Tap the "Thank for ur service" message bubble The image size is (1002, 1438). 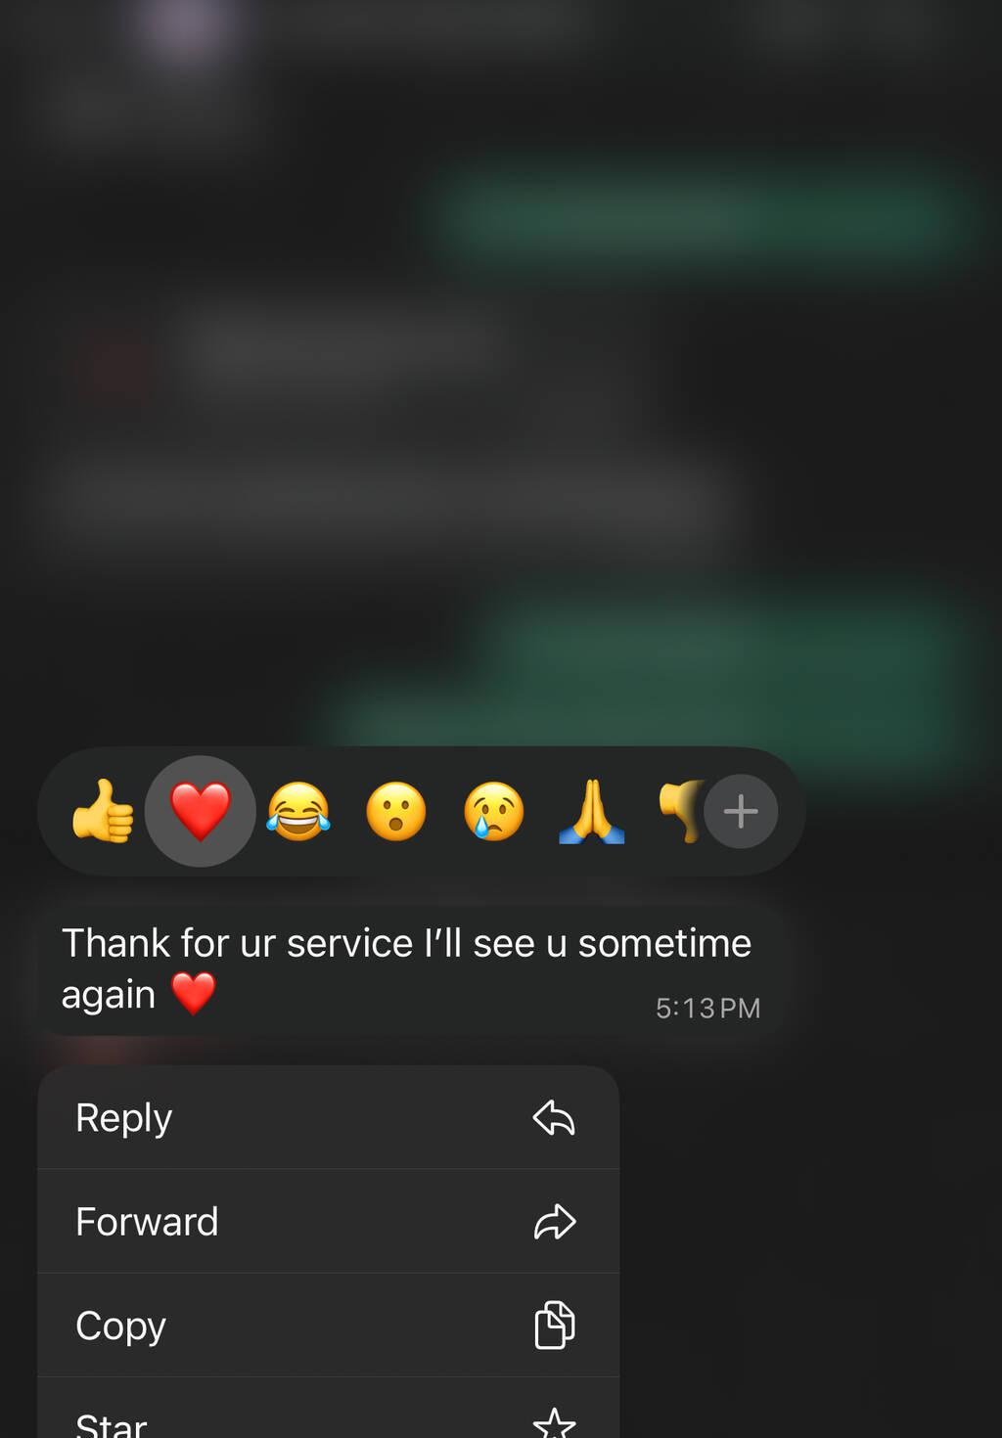411,969
